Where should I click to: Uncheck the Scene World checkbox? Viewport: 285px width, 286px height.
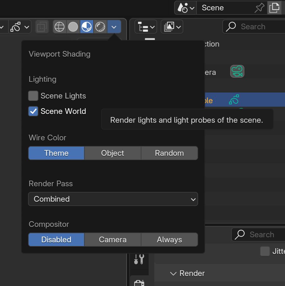[33, 111]
